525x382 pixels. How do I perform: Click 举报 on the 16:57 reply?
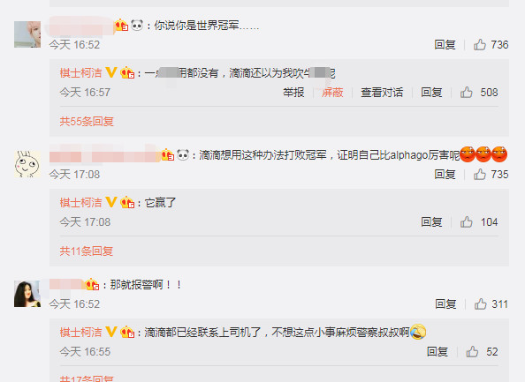[293, 93]
